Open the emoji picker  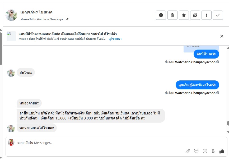point(205,151)
